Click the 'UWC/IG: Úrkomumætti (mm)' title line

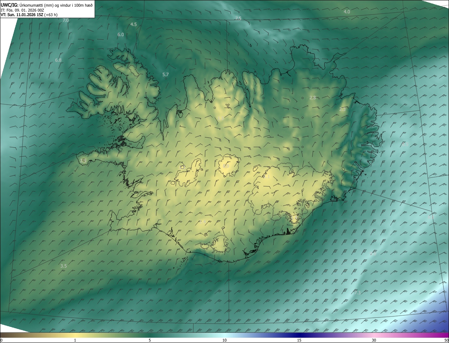pyautogui.click(x=47, y=5)
